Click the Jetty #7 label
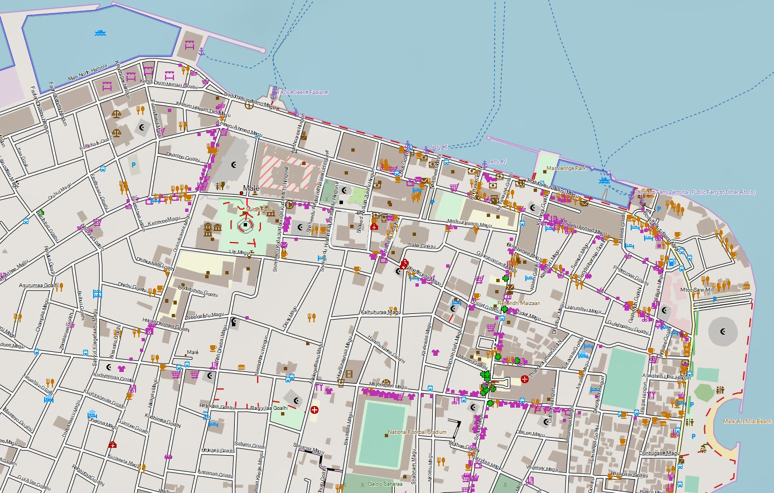Screen dimensions: 774x493 [497, 162]
